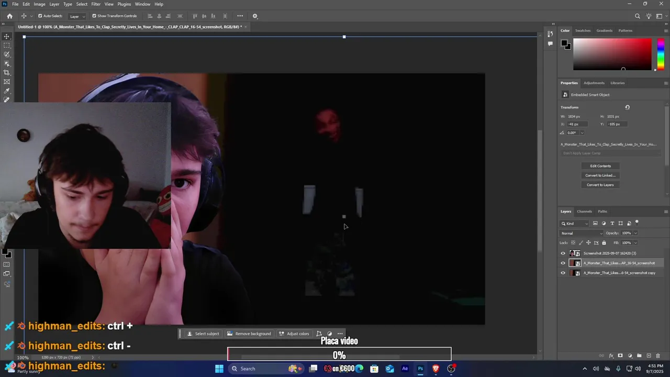The width and height of the screenshot is (670, 377).
Task: Select the Rectangular Marquee tool
Action: 7,46
